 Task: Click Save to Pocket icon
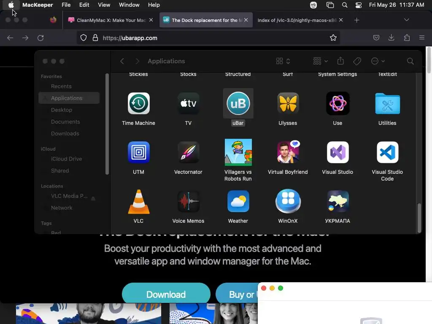click(376, 38)
